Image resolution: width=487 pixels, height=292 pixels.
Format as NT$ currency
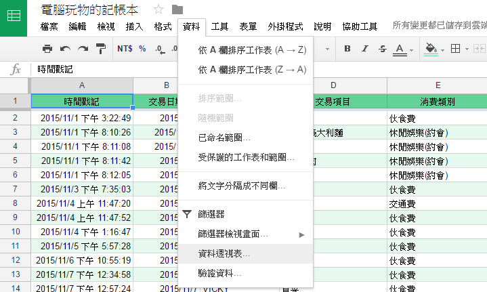[x=125, y=49]
